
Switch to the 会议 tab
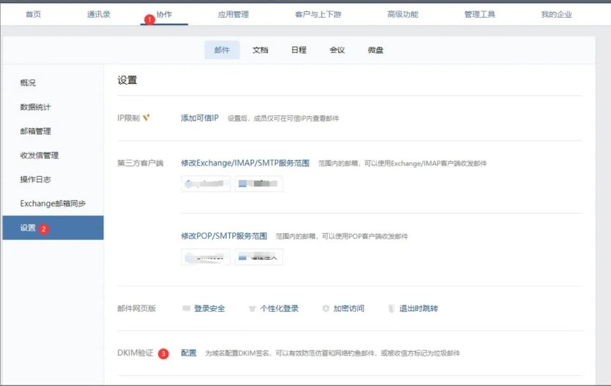337,49
